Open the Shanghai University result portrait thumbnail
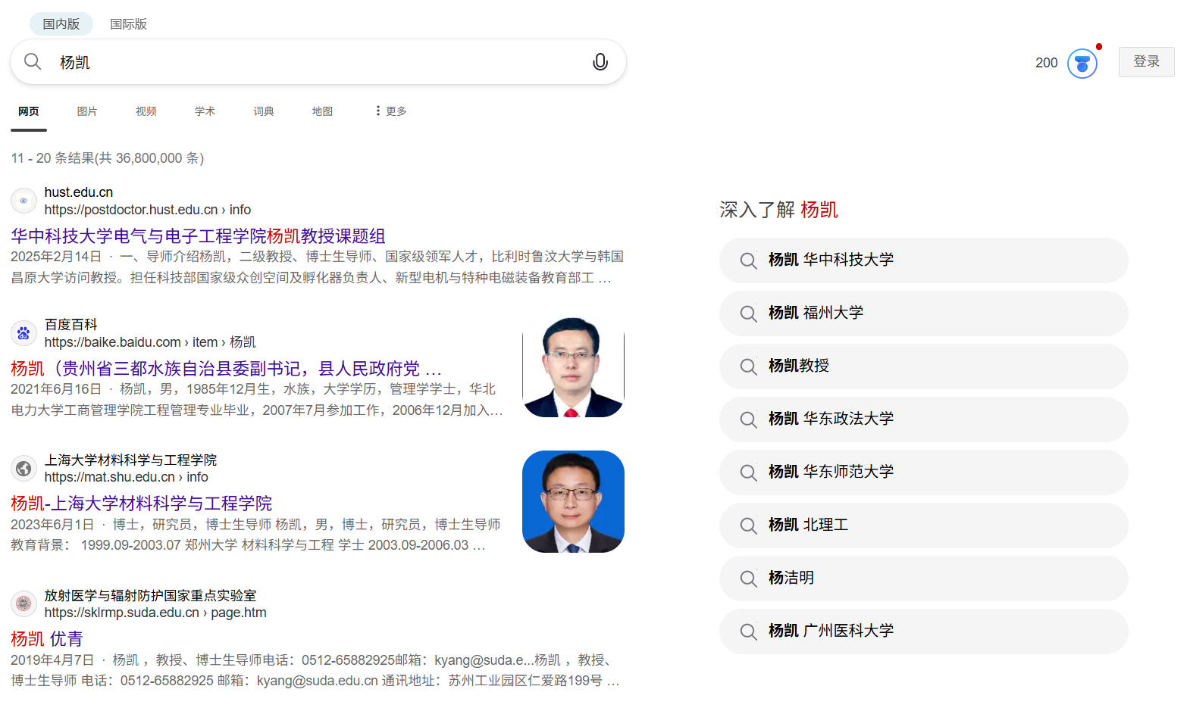The width and height of the screenshot is (1190, 711). click(573, 501)
